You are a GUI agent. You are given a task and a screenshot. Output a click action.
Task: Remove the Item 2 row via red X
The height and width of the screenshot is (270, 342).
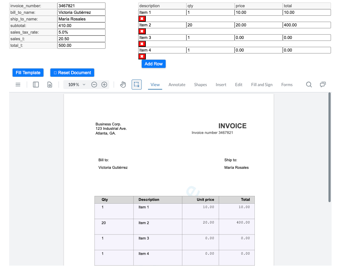click(x=142, y=31)
